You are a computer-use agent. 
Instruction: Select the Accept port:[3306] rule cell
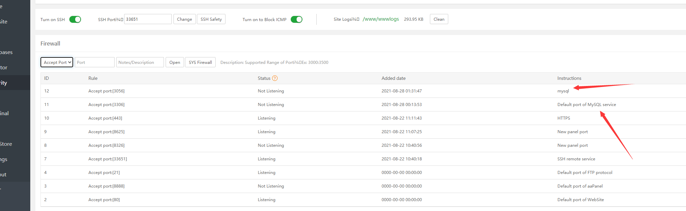(x=106, y=104)
